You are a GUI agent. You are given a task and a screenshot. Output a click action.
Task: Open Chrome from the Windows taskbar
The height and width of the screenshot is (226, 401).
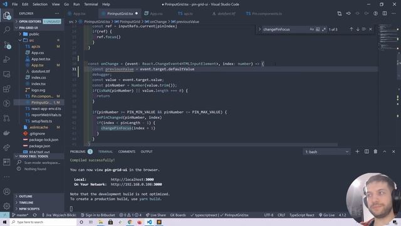tap(130, 222)
